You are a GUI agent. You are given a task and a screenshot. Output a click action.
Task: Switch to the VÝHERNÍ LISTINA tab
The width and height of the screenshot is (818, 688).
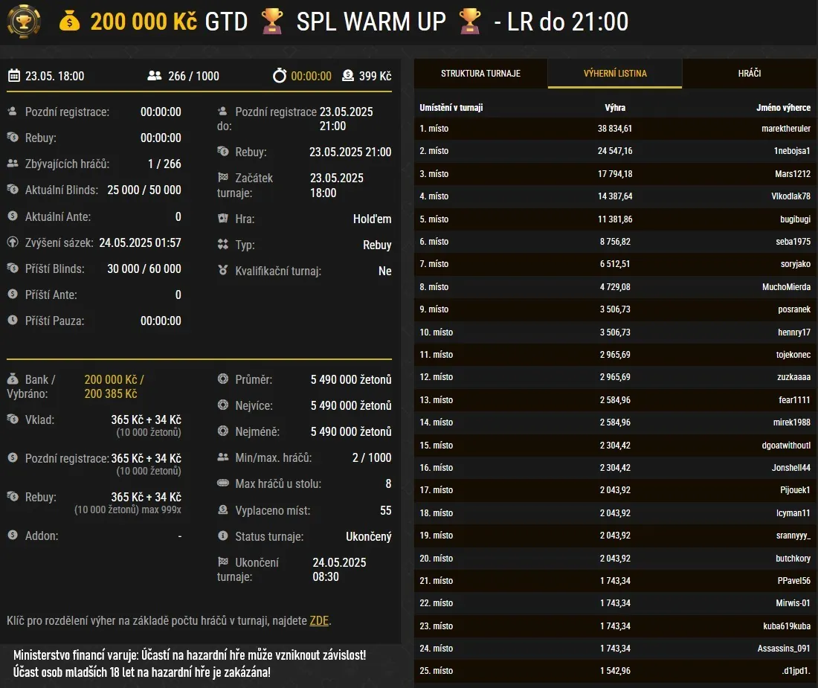615,73
